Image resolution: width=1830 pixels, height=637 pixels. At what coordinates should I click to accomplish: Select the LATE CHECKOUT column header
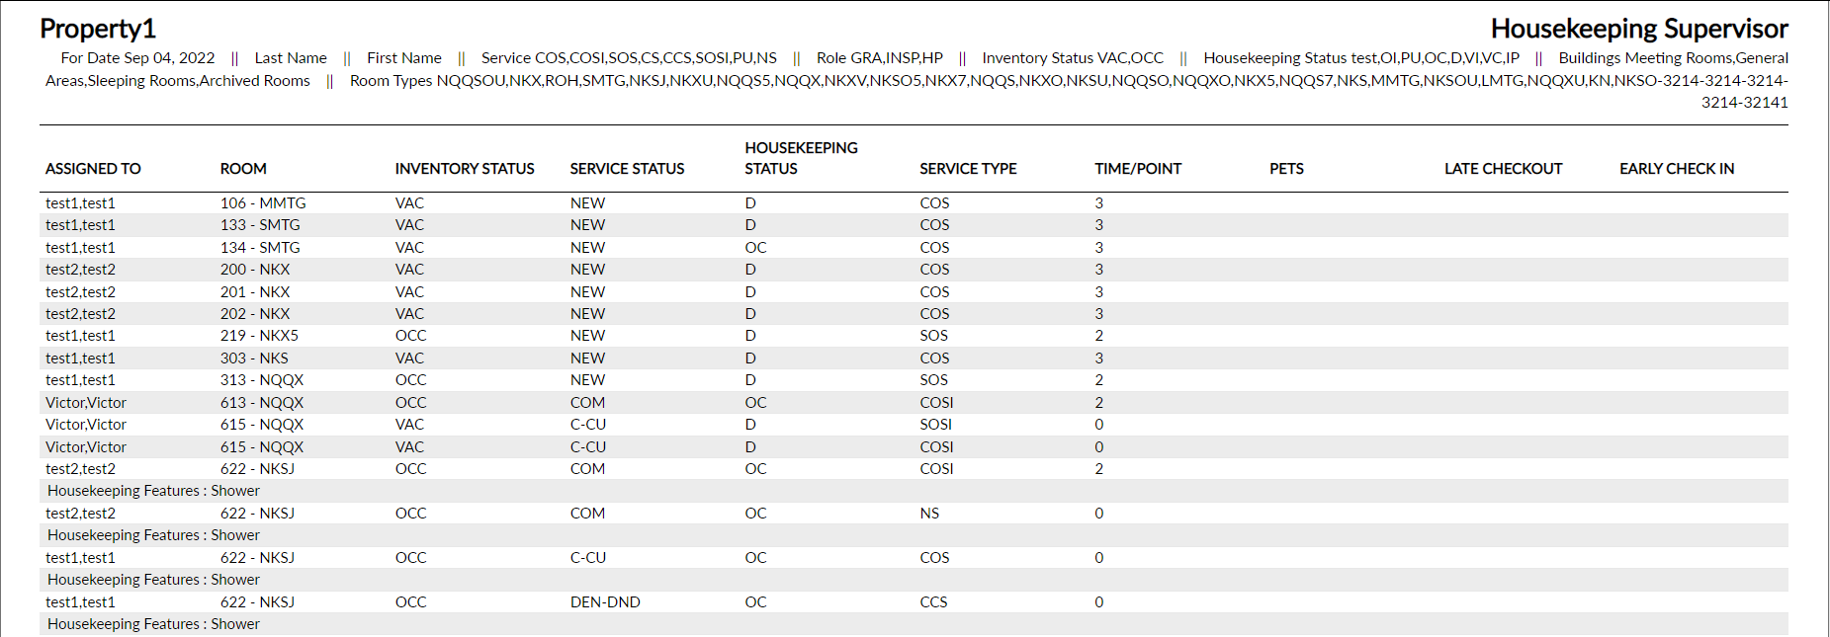click(1503, 169)
